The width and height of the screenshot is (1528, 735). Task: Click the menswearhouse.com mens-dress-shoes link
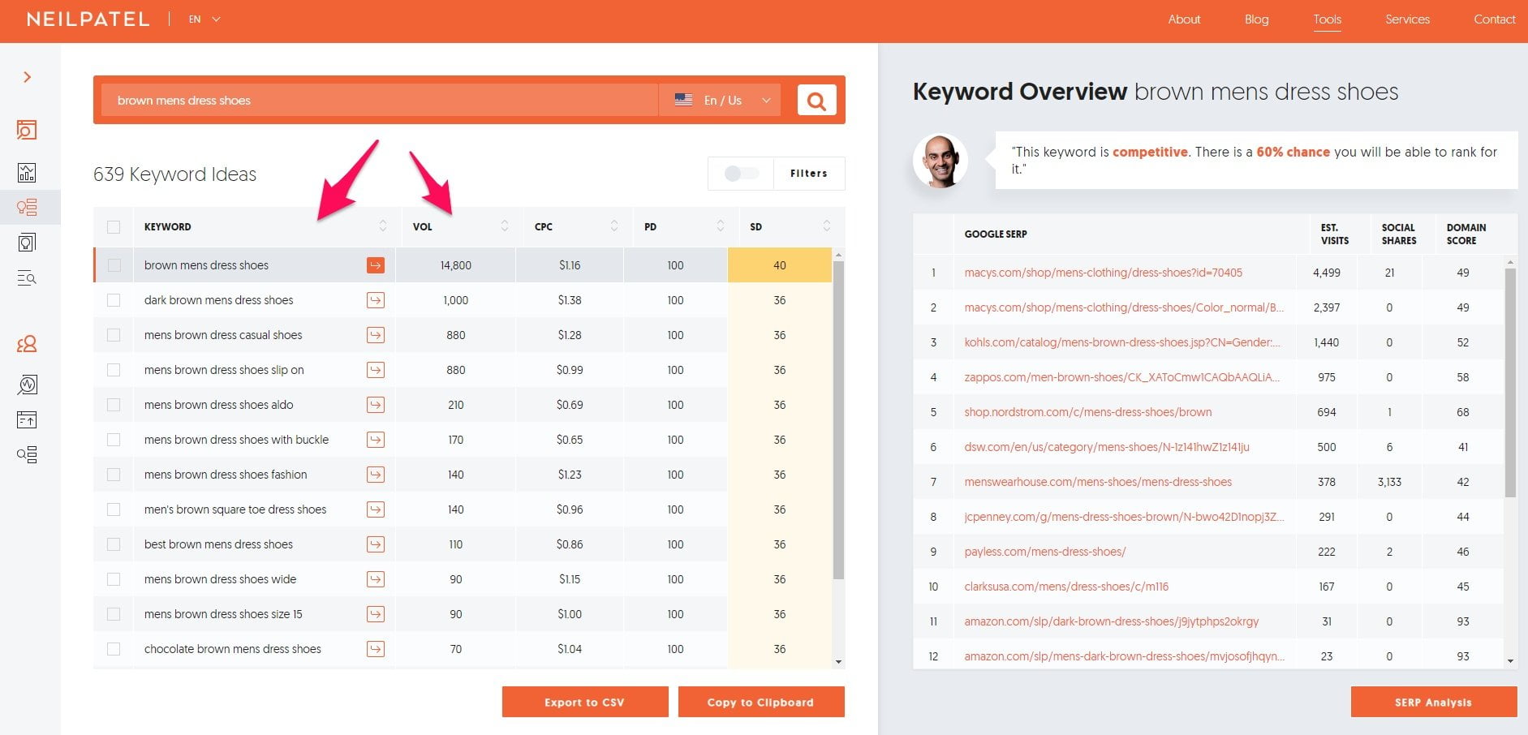point(1097,482)
